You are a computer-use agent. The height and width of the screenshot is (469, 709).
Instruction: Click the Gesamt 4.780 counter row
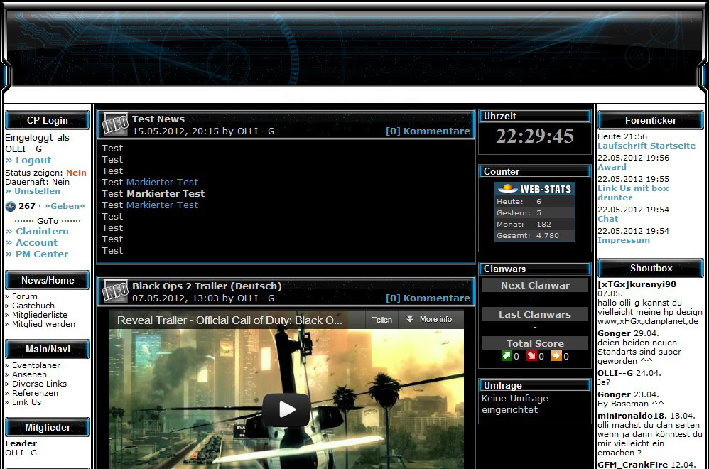[x=534, y=236]
